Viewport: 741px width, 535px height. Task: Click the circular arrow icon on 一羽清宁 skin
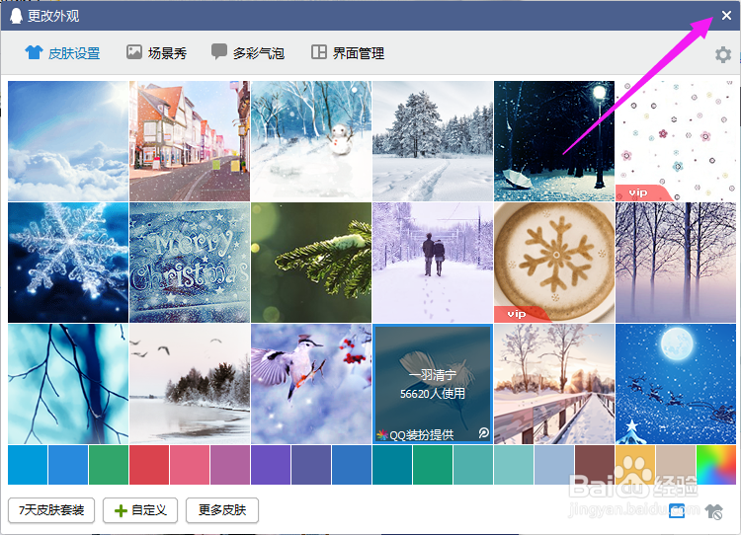[x=483, y=433]
